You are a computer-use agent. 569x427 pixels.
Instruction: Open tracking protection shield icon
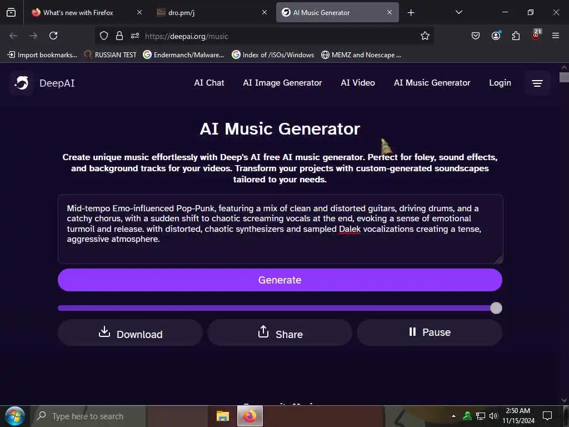[x=104, y=36]
